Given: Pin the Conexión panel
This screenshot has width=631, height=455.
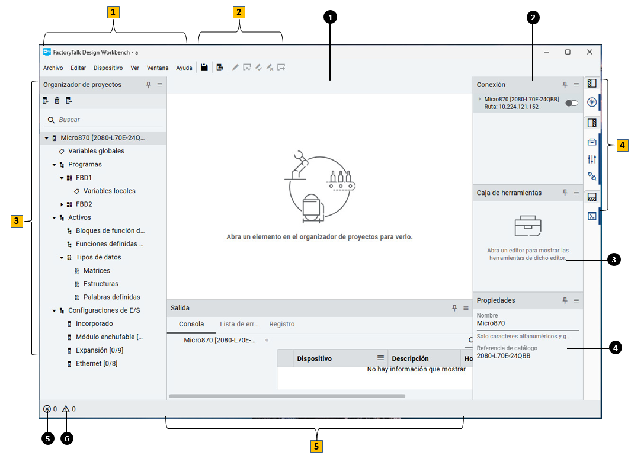Looking at the screenshot, I should [565, 85].
